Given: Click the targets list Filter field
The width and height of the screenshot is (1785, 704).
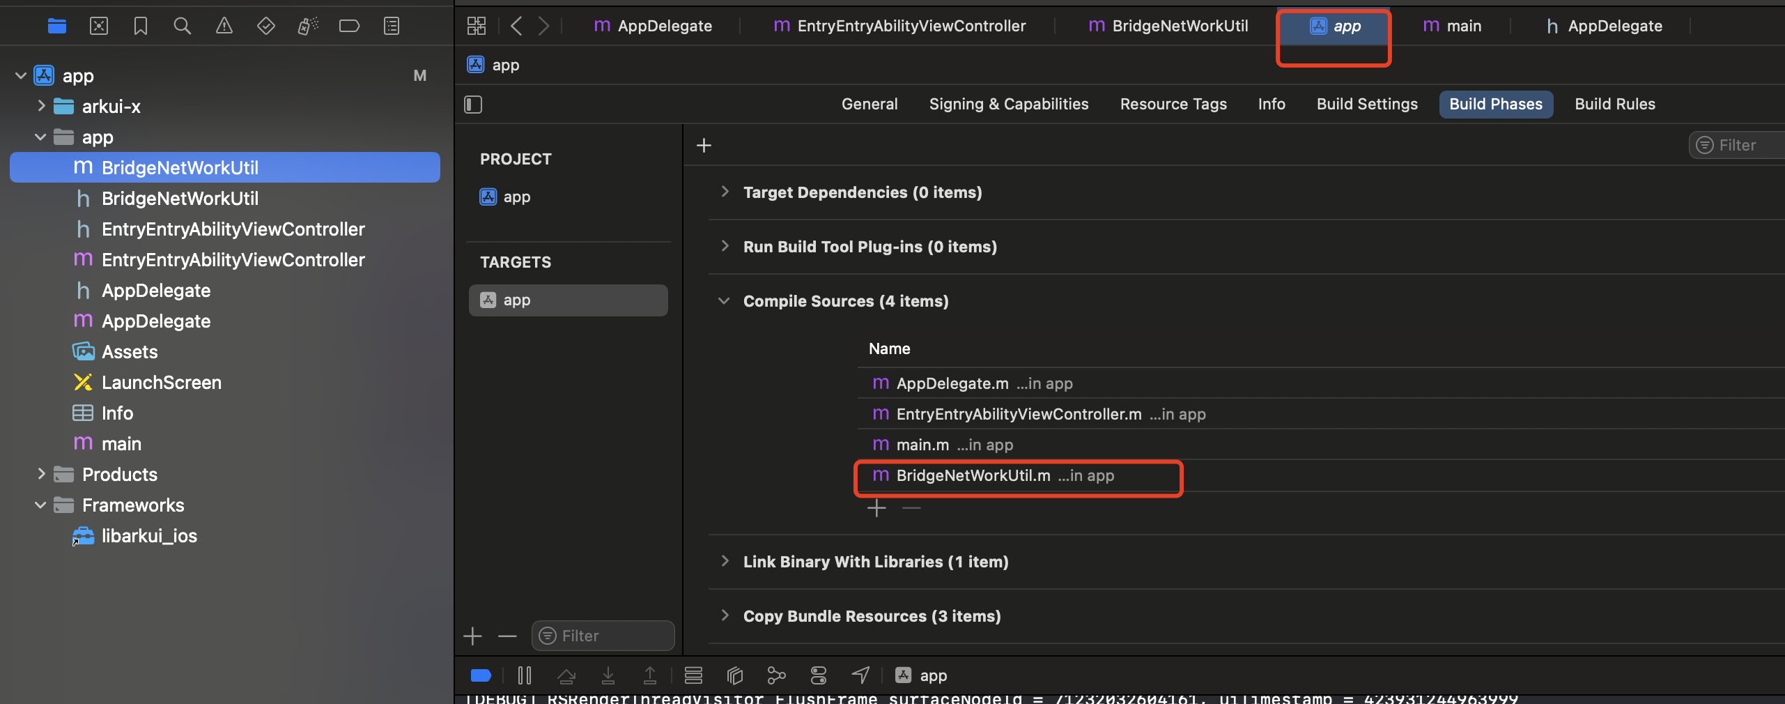Looking at the screenshot, I should pos(603,636).
